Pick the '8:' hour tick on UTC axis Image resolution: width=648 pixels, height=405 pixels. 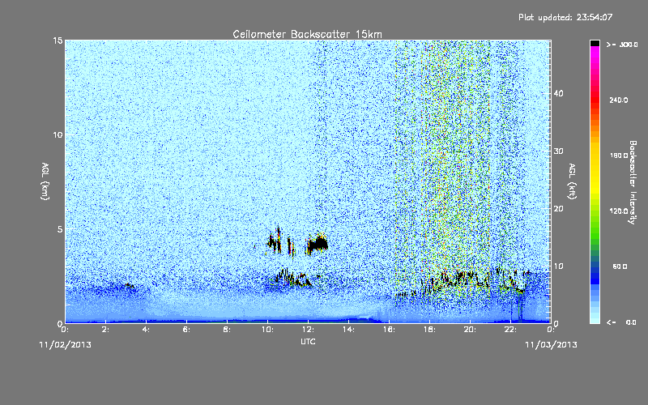pos(228,330)
